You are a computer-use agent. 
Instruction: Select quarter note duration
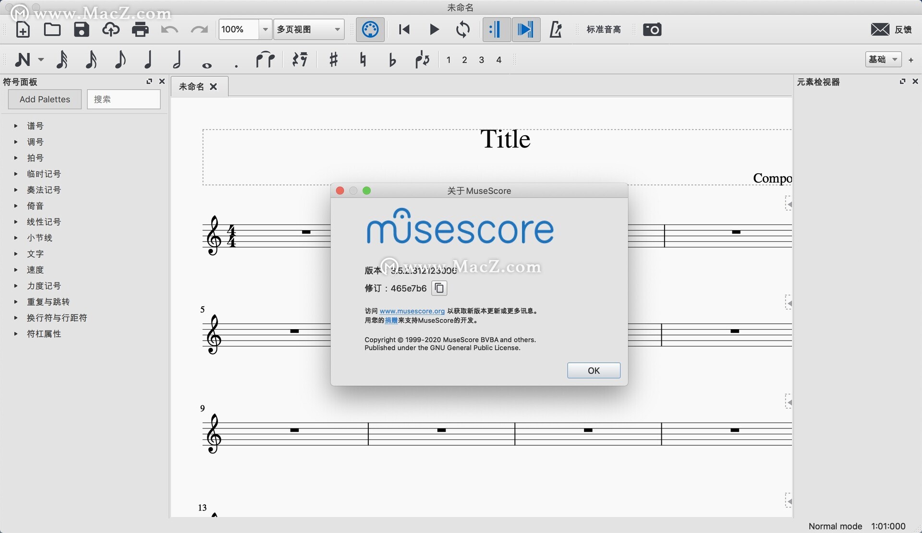(x=148, y=60)
